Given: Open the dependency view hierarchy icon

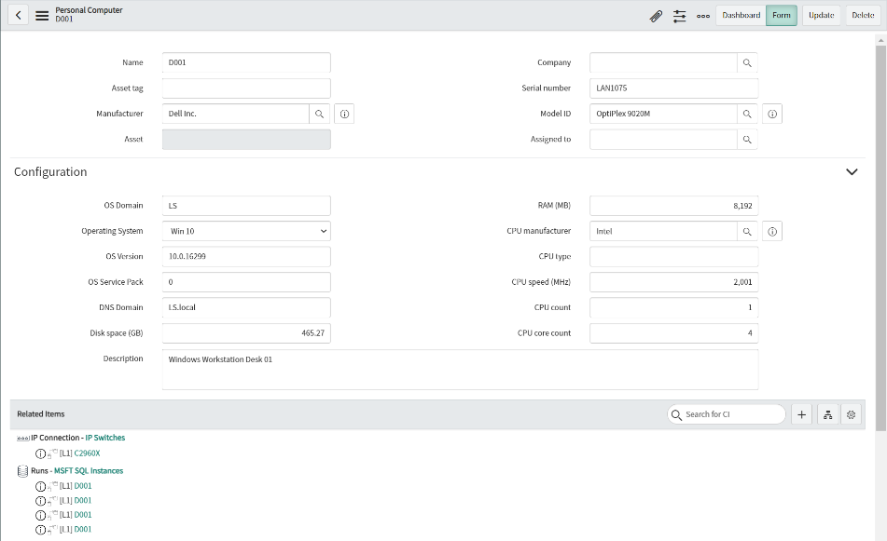Looking at the screenshot, I should pos(825,414).
